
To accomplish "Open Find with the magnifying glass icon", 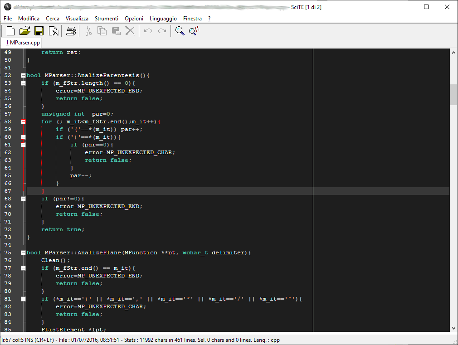I will pyautogui.click(x=180, y=31).
